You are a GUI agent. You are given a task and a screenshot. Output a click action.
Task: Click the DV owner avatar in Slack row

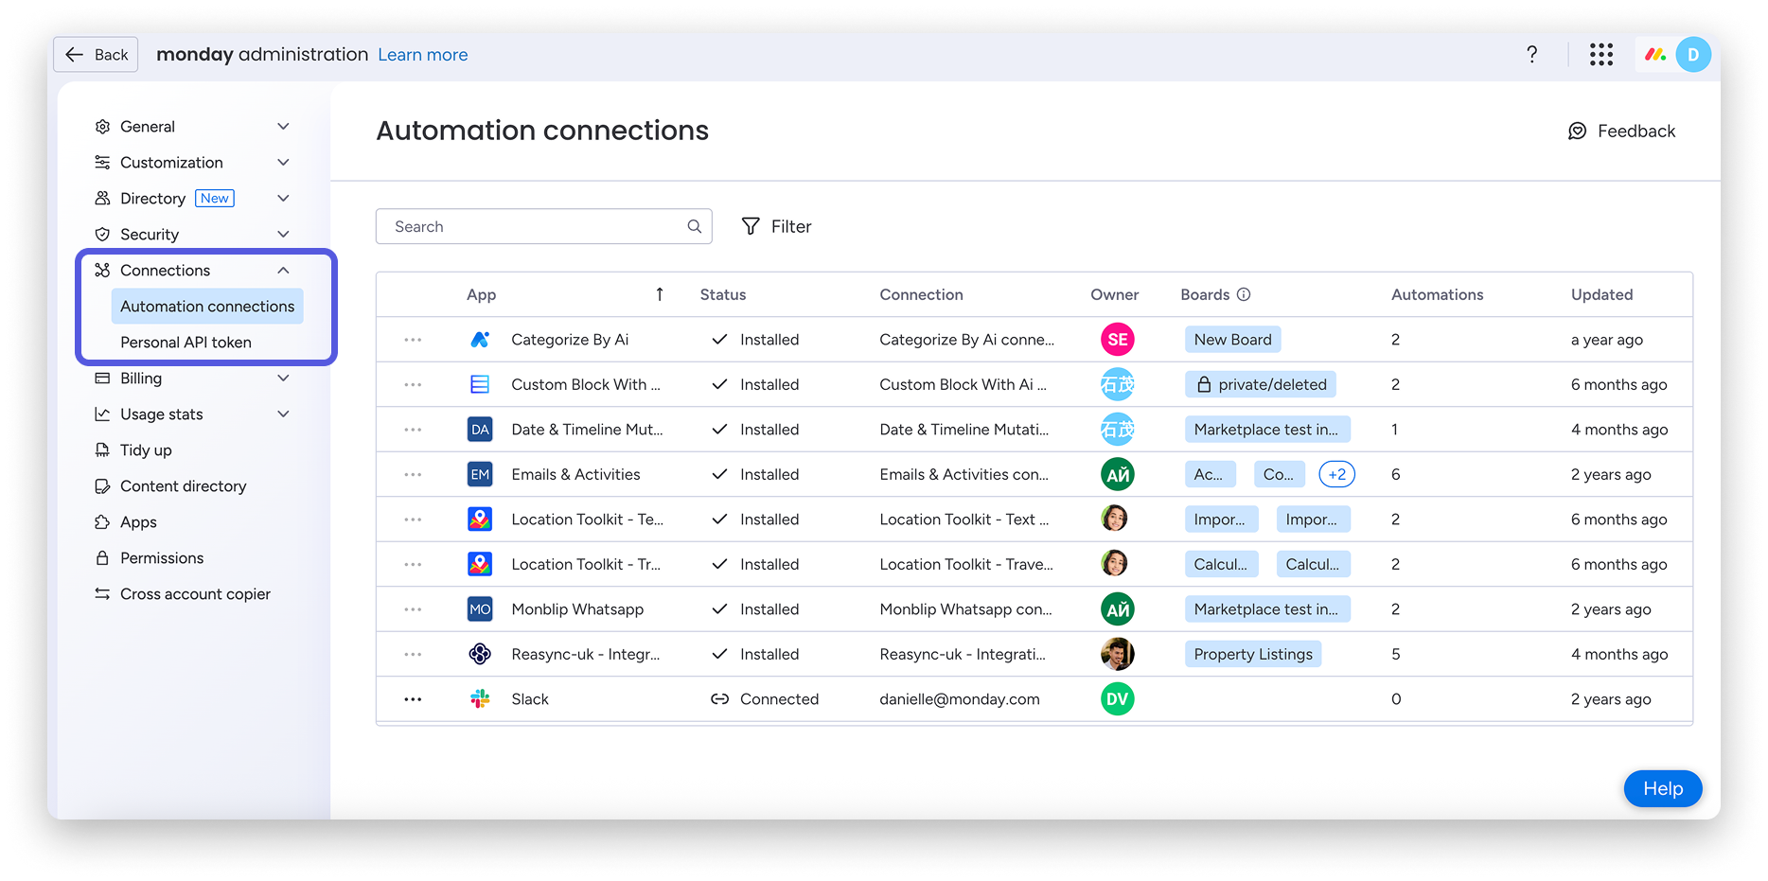coord(1117,699)
